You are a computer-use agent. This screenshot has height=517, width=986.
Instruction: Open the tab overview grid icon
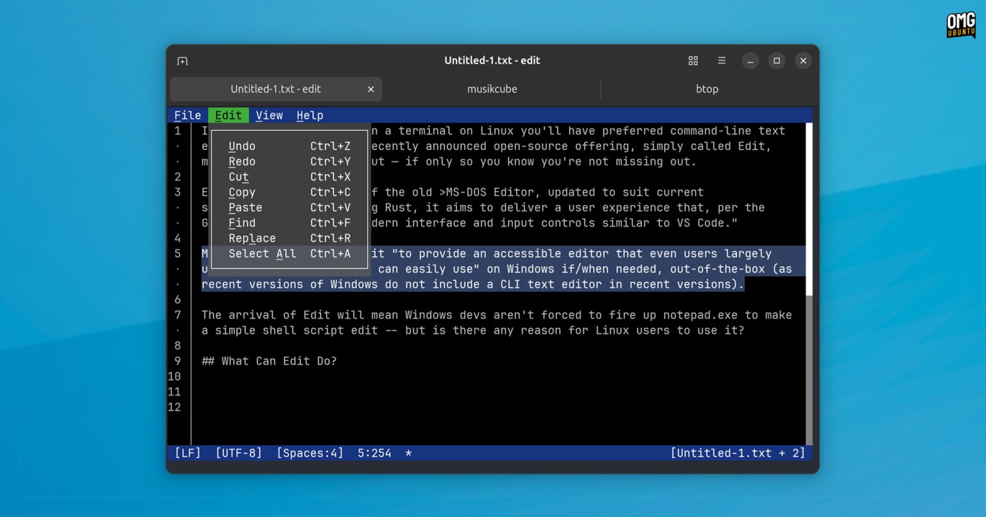point(693,60)
